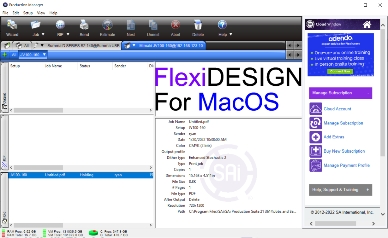
Task: Switch to the Summa D SERIES S2 tab
Action: [84, 45]
